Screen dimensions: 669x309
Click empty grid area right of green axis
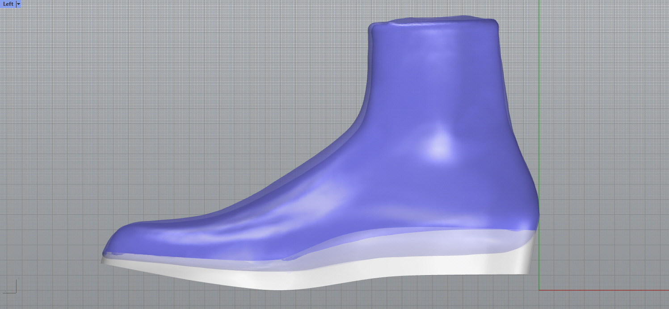point(603,134)
